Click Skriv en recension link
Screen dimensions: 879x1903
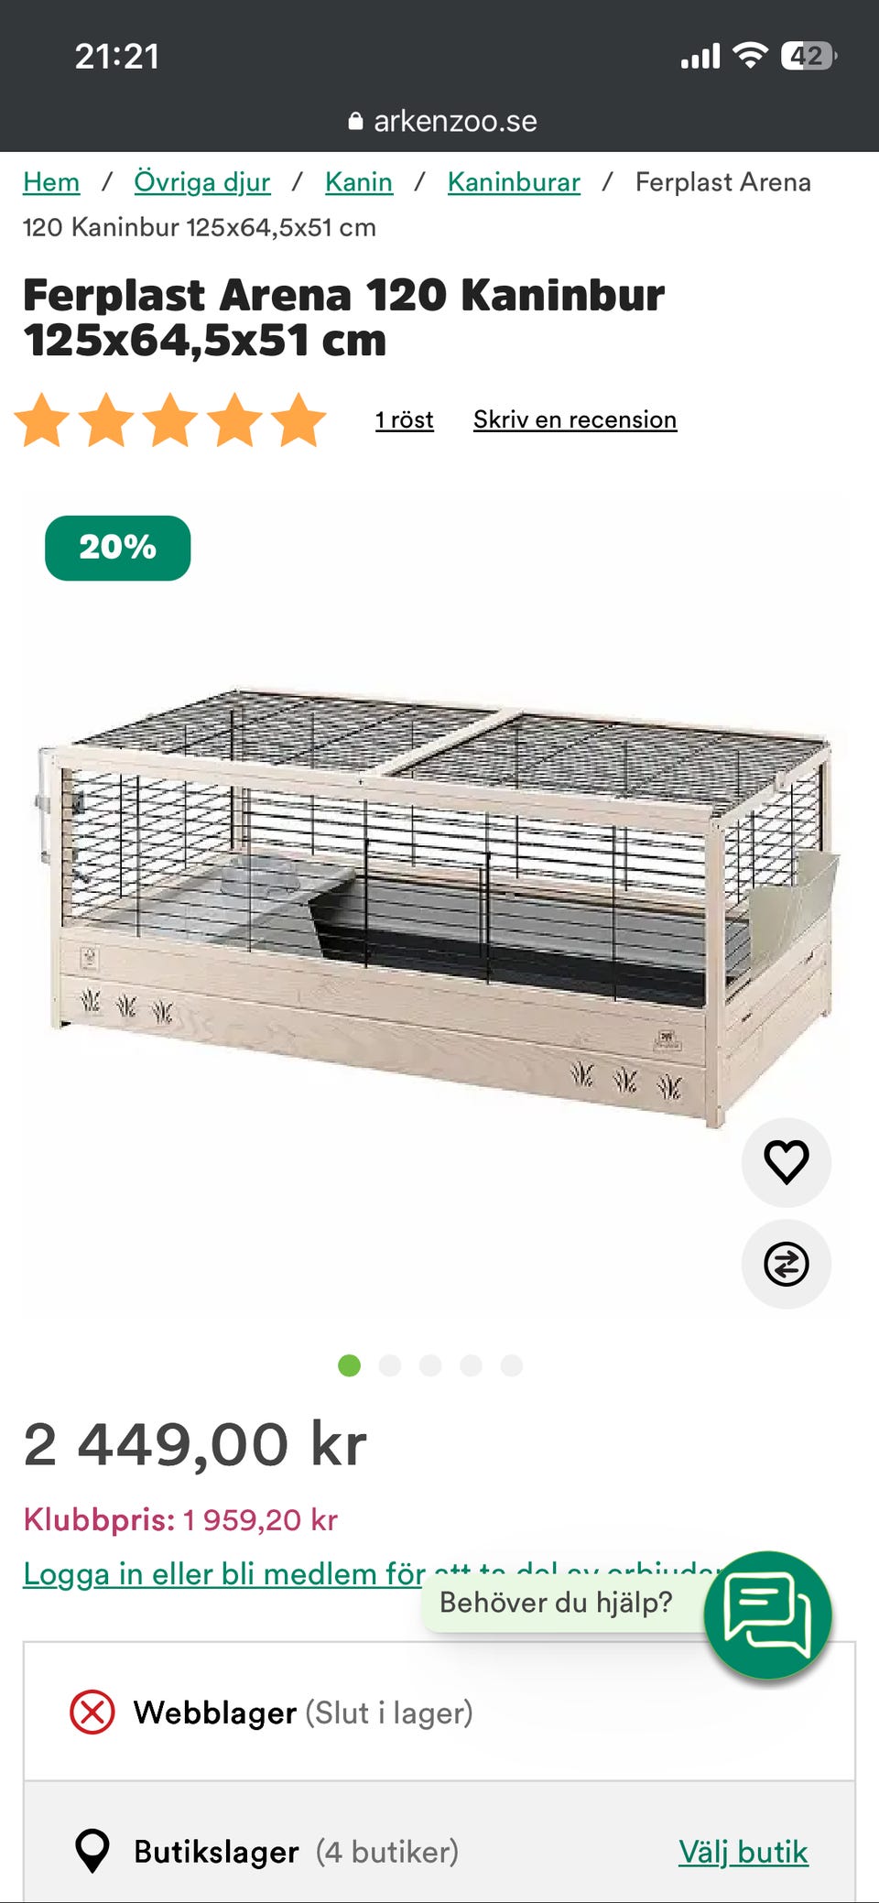575,419
